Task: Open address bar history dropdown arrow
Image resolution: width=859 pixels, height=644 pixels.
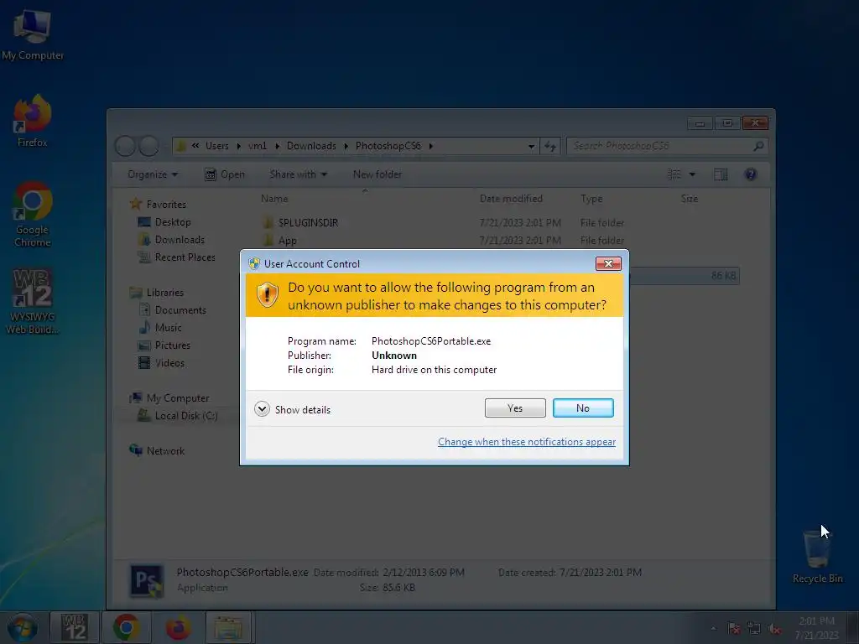Action: [531, 146]
